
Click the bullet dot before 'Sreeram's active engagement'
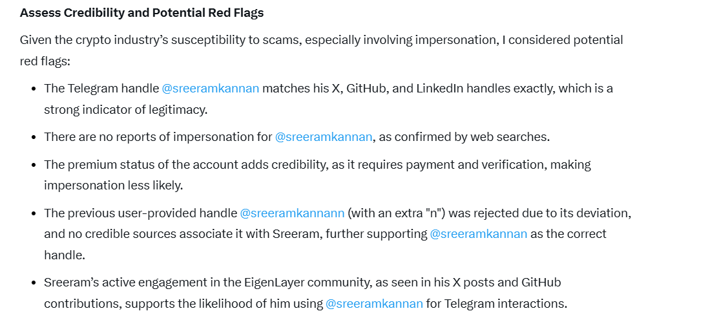(34, 283)
